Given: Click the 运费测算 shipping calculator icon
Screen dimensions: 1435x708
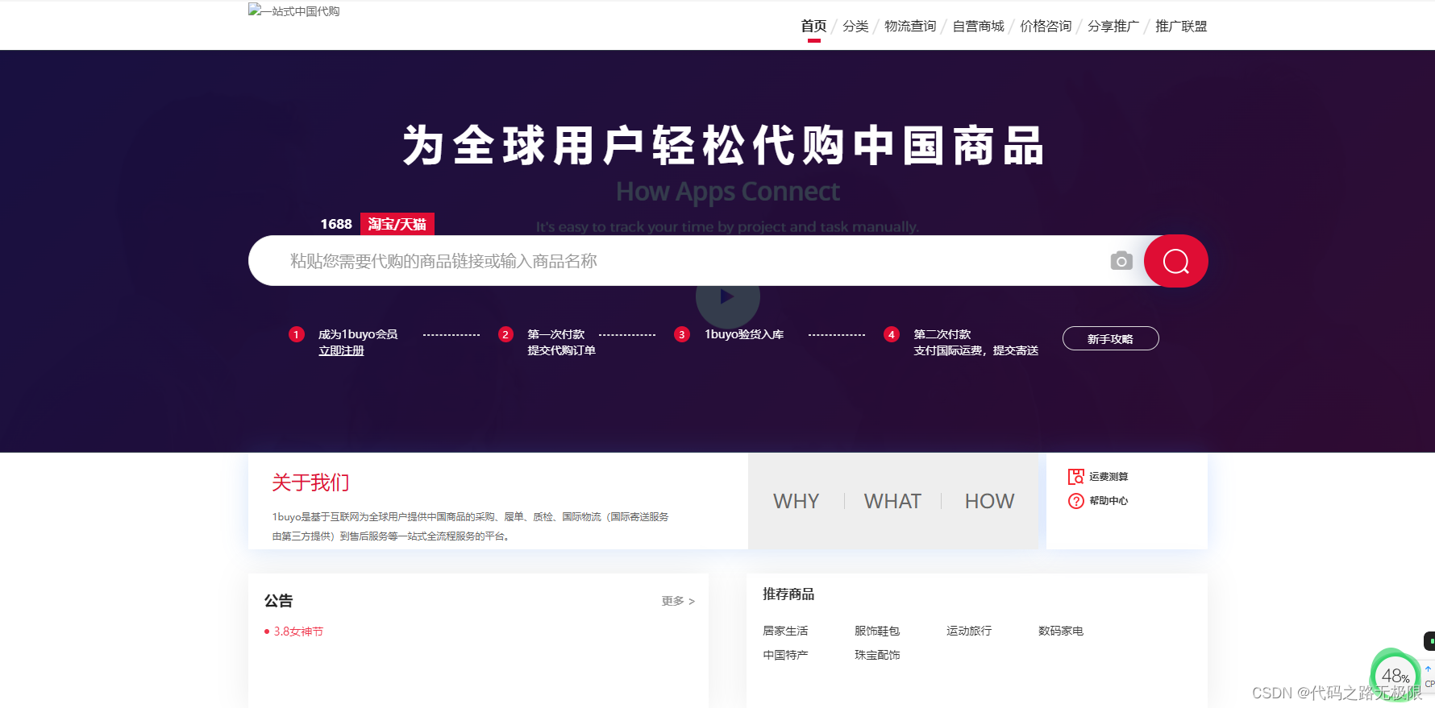Looking at the screenshot, I should 1075,477.
